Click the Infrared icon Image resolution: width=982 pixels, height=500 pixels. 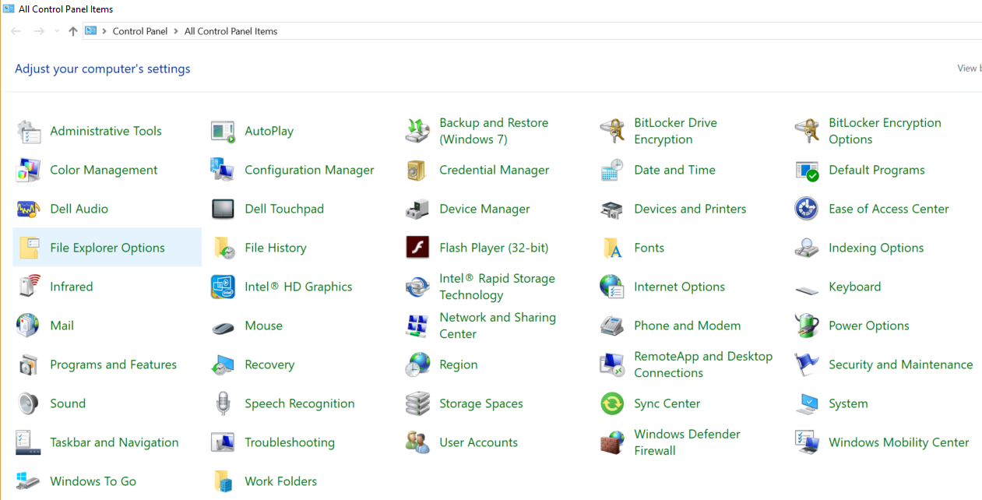[29, 287]
